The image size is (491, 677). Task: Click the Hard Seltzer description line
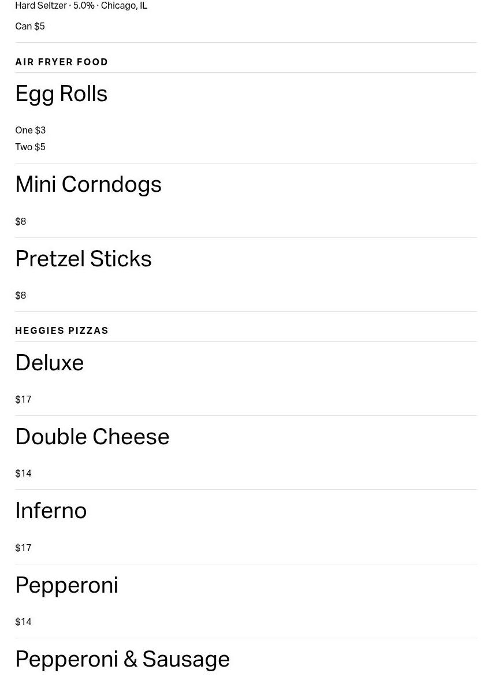click(x=81, y=6)
